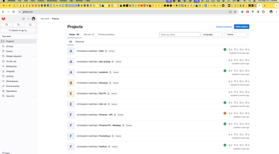Open merge requests shortcut icon in sidebar top
This screenshot has width=279, height=154.
[x=18, y=25]
